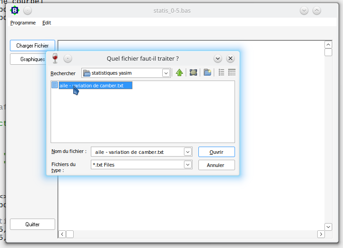Click the Nom du fichier text field

point(137,152)
